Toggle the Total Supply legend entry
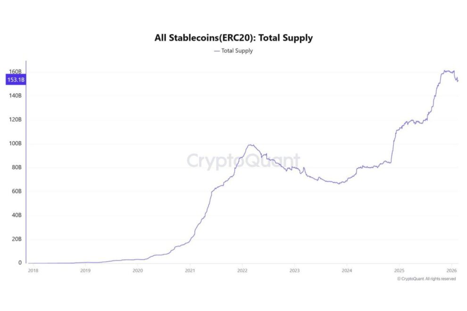 (233, 51)
